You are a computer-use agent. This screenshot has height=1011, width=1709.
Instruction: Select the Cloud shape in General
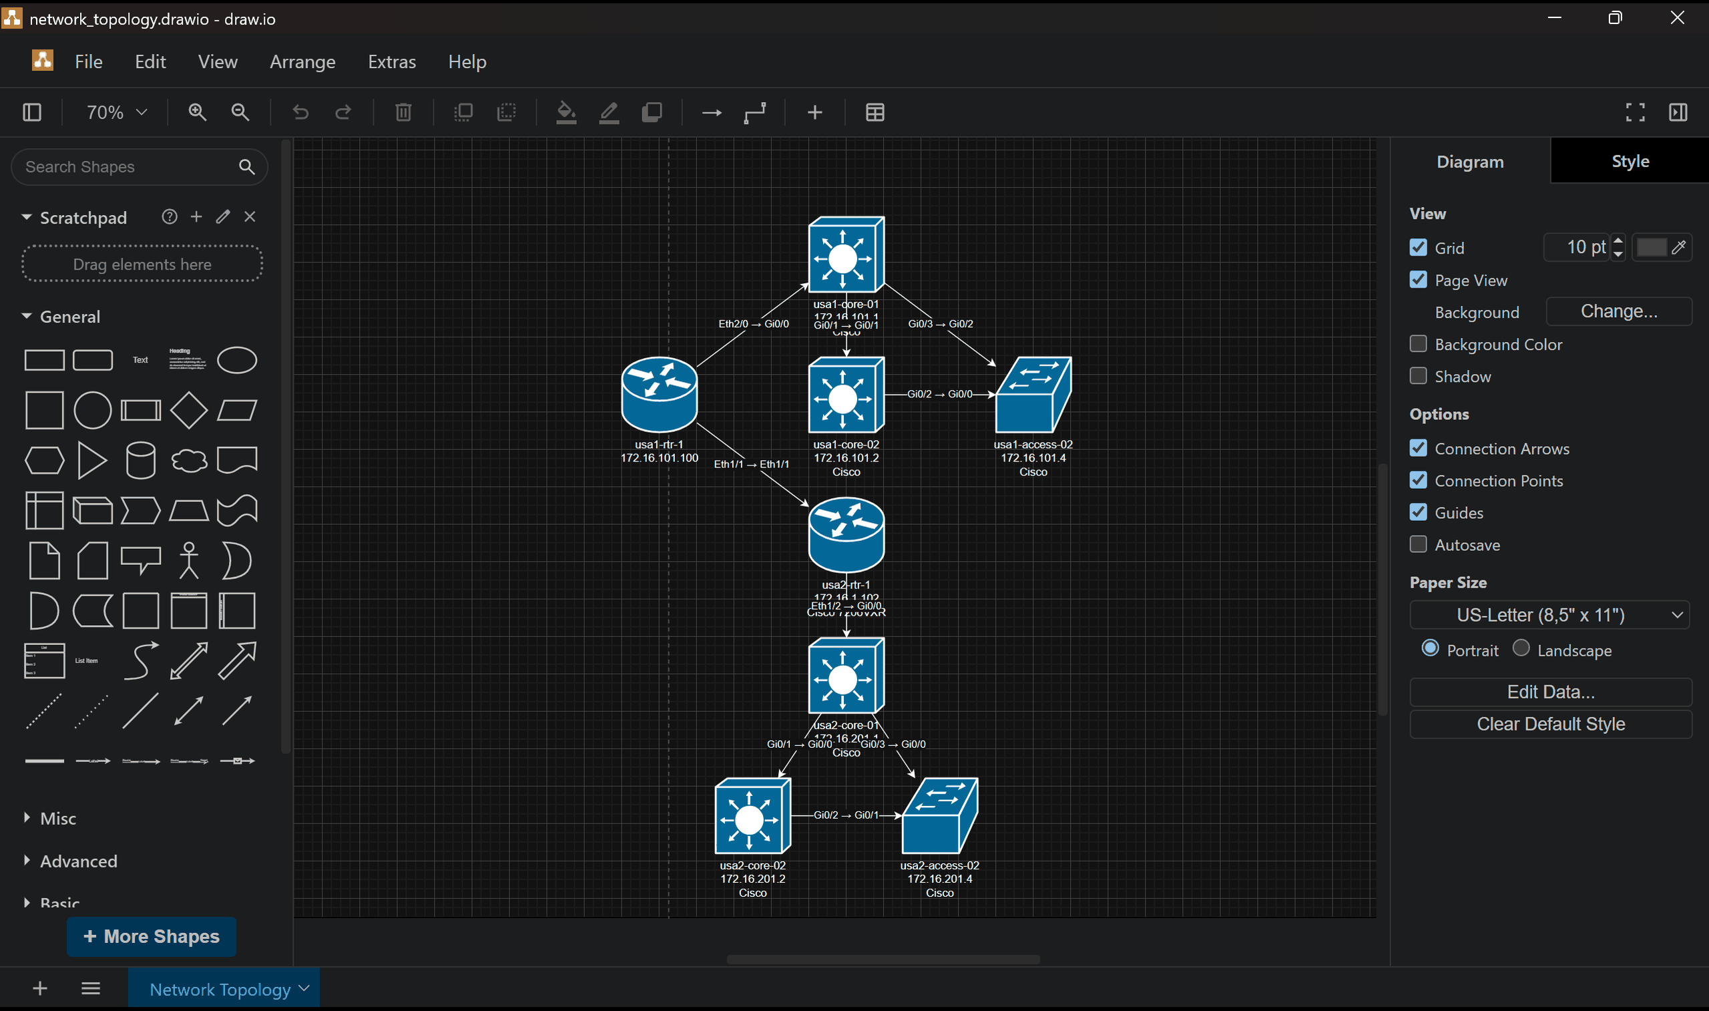click(189, 461)
